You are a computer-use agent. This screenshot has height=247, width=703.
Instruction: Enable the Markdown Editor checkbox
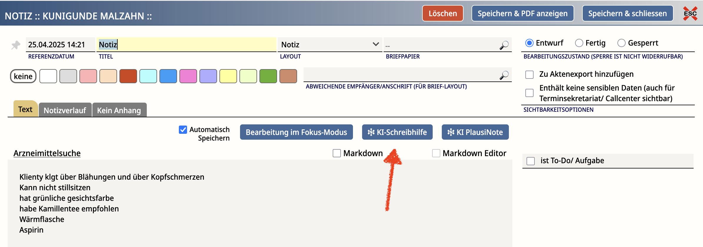pos(436,153)
